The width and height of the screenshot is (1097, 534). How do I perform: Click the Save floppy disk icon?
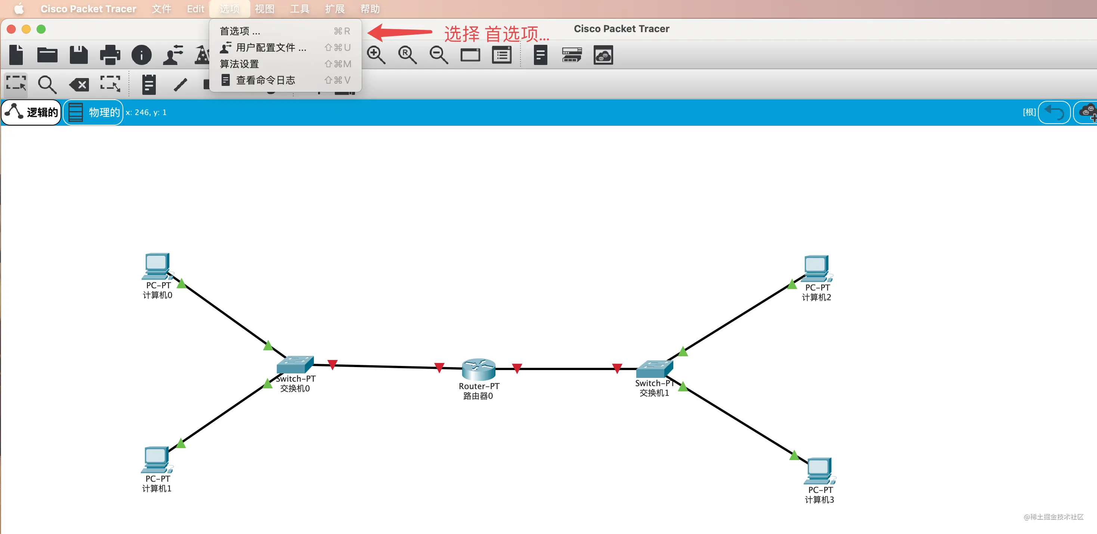79,55
